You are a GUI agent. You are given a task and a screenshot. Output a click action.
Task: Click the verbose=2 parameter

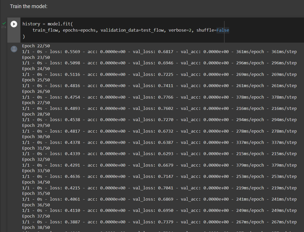(x=180, y=30)
